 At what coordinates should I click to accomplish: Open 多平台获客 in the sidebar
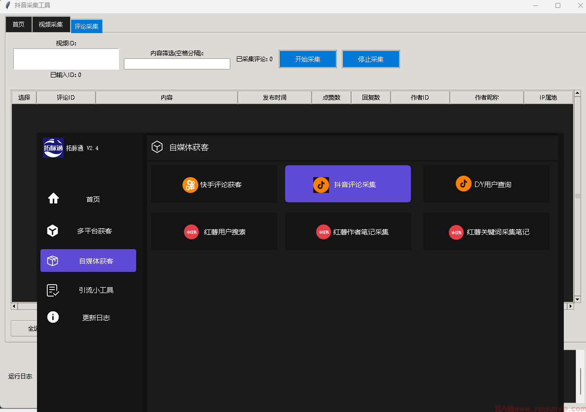(88, 231)
